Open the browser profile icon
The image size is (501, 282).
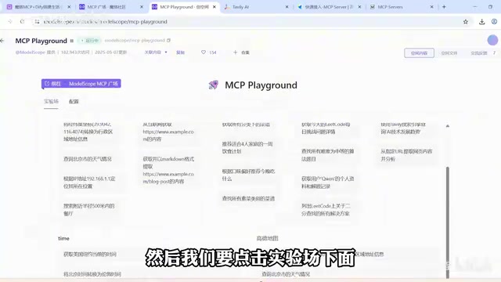494,21
